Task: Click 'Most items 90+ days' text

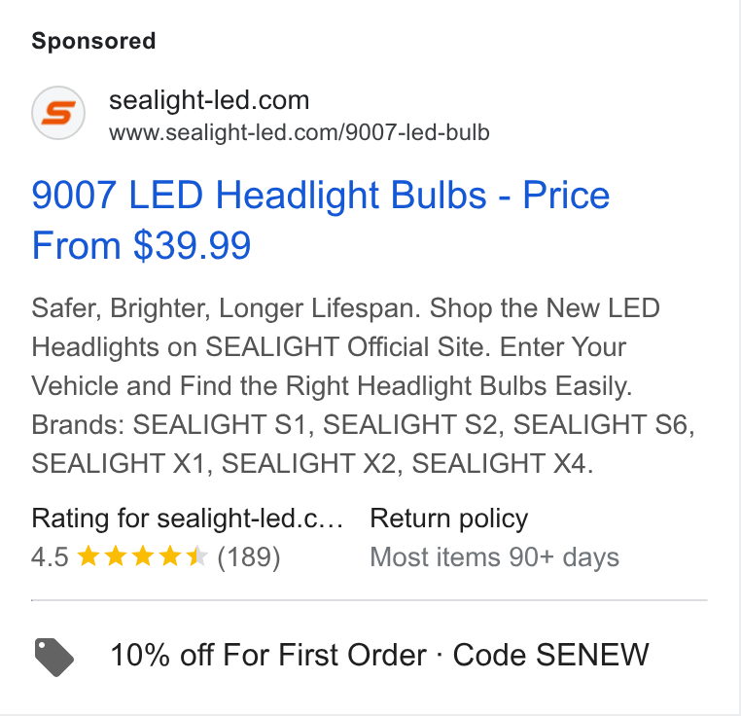Action: [494, 557]
